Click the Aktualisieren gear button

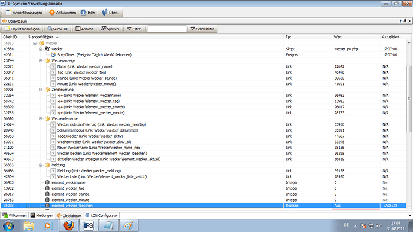pos(63,13)
